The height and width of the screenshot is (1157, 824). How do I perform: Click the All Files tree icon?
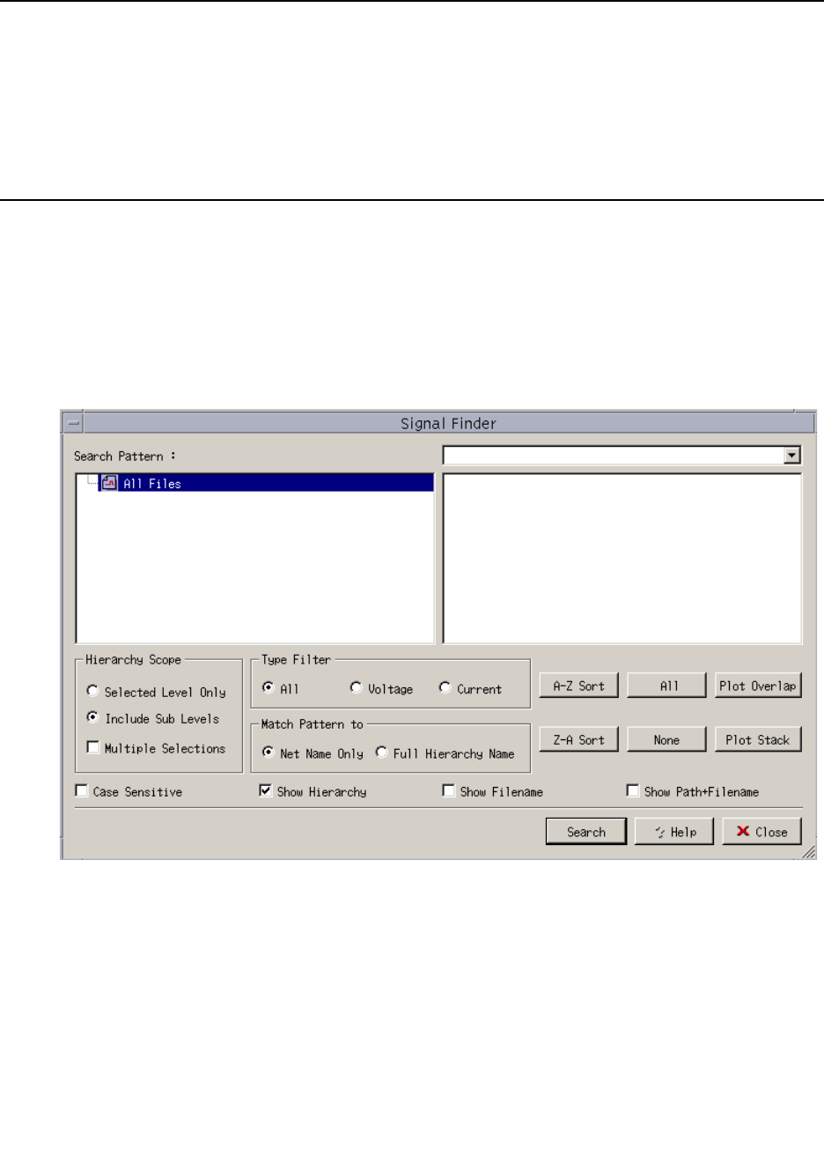109,483
